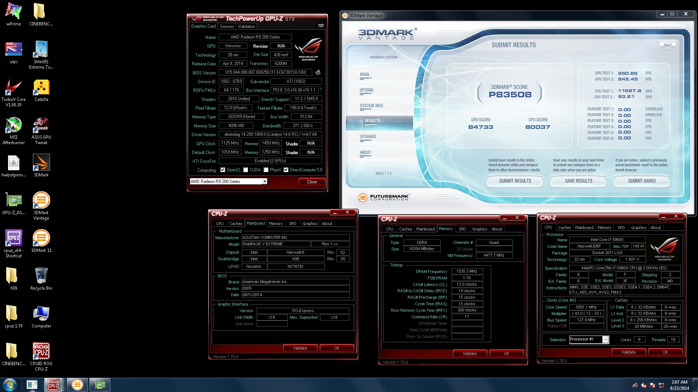Launch CPUID ROG CPU-Z shortcut
This screenshot has width=698, height=392.
[x=41, y=357]
